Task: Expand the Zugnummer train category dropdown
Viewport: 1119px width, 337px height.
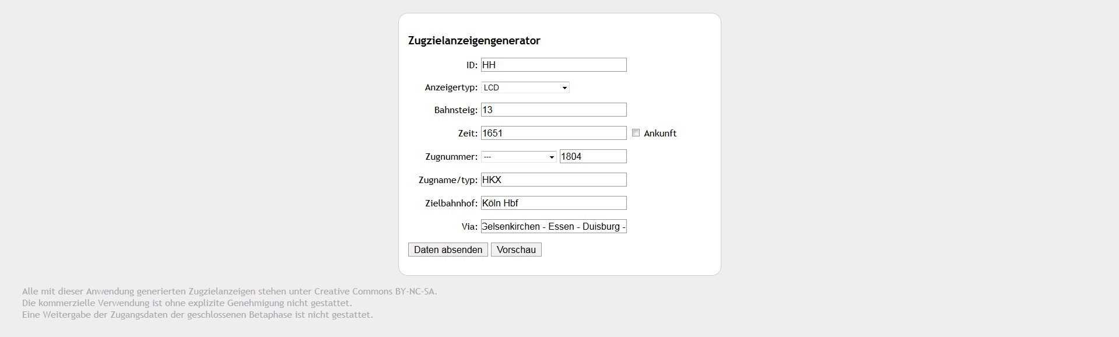Action: point(518,157)
